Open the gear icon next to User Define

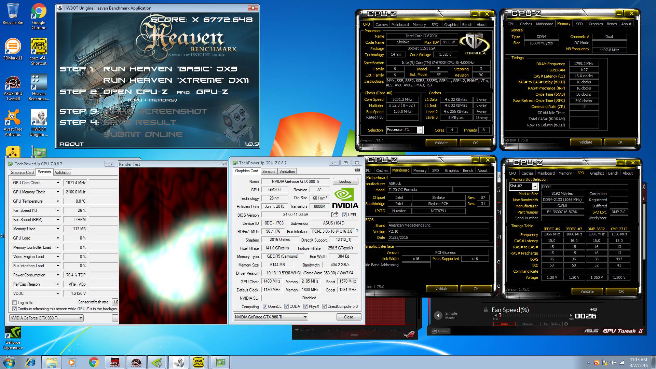(x=566, y=324)
